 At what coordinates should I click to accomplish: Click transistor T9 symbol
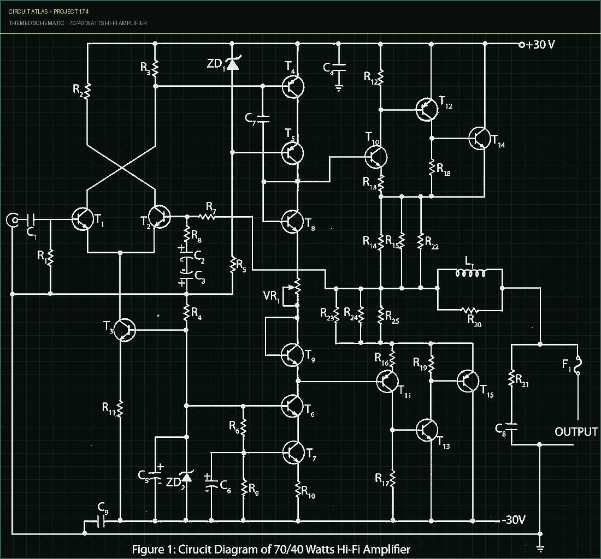292,354
